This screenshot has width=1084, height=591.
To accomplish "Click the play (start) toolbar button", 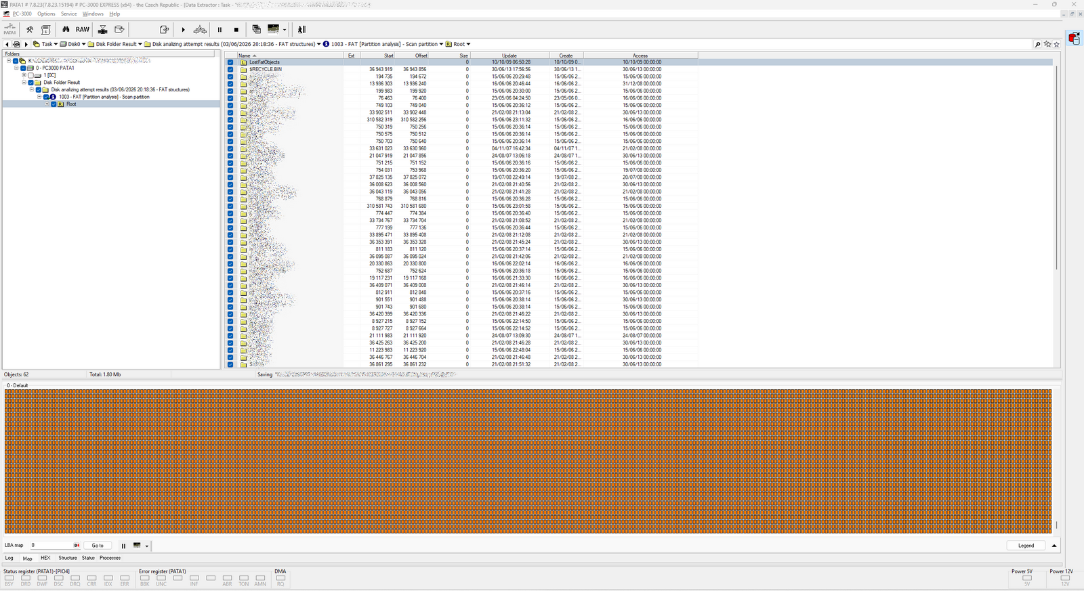I will 183,29.
